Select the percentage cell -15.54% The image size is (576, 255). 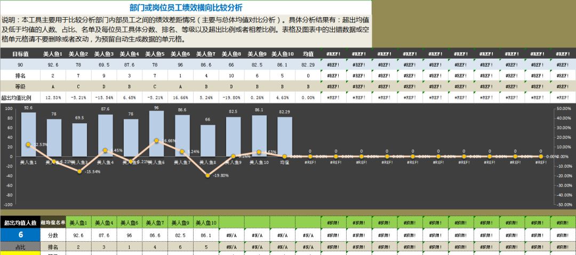[x=104, y=98]
